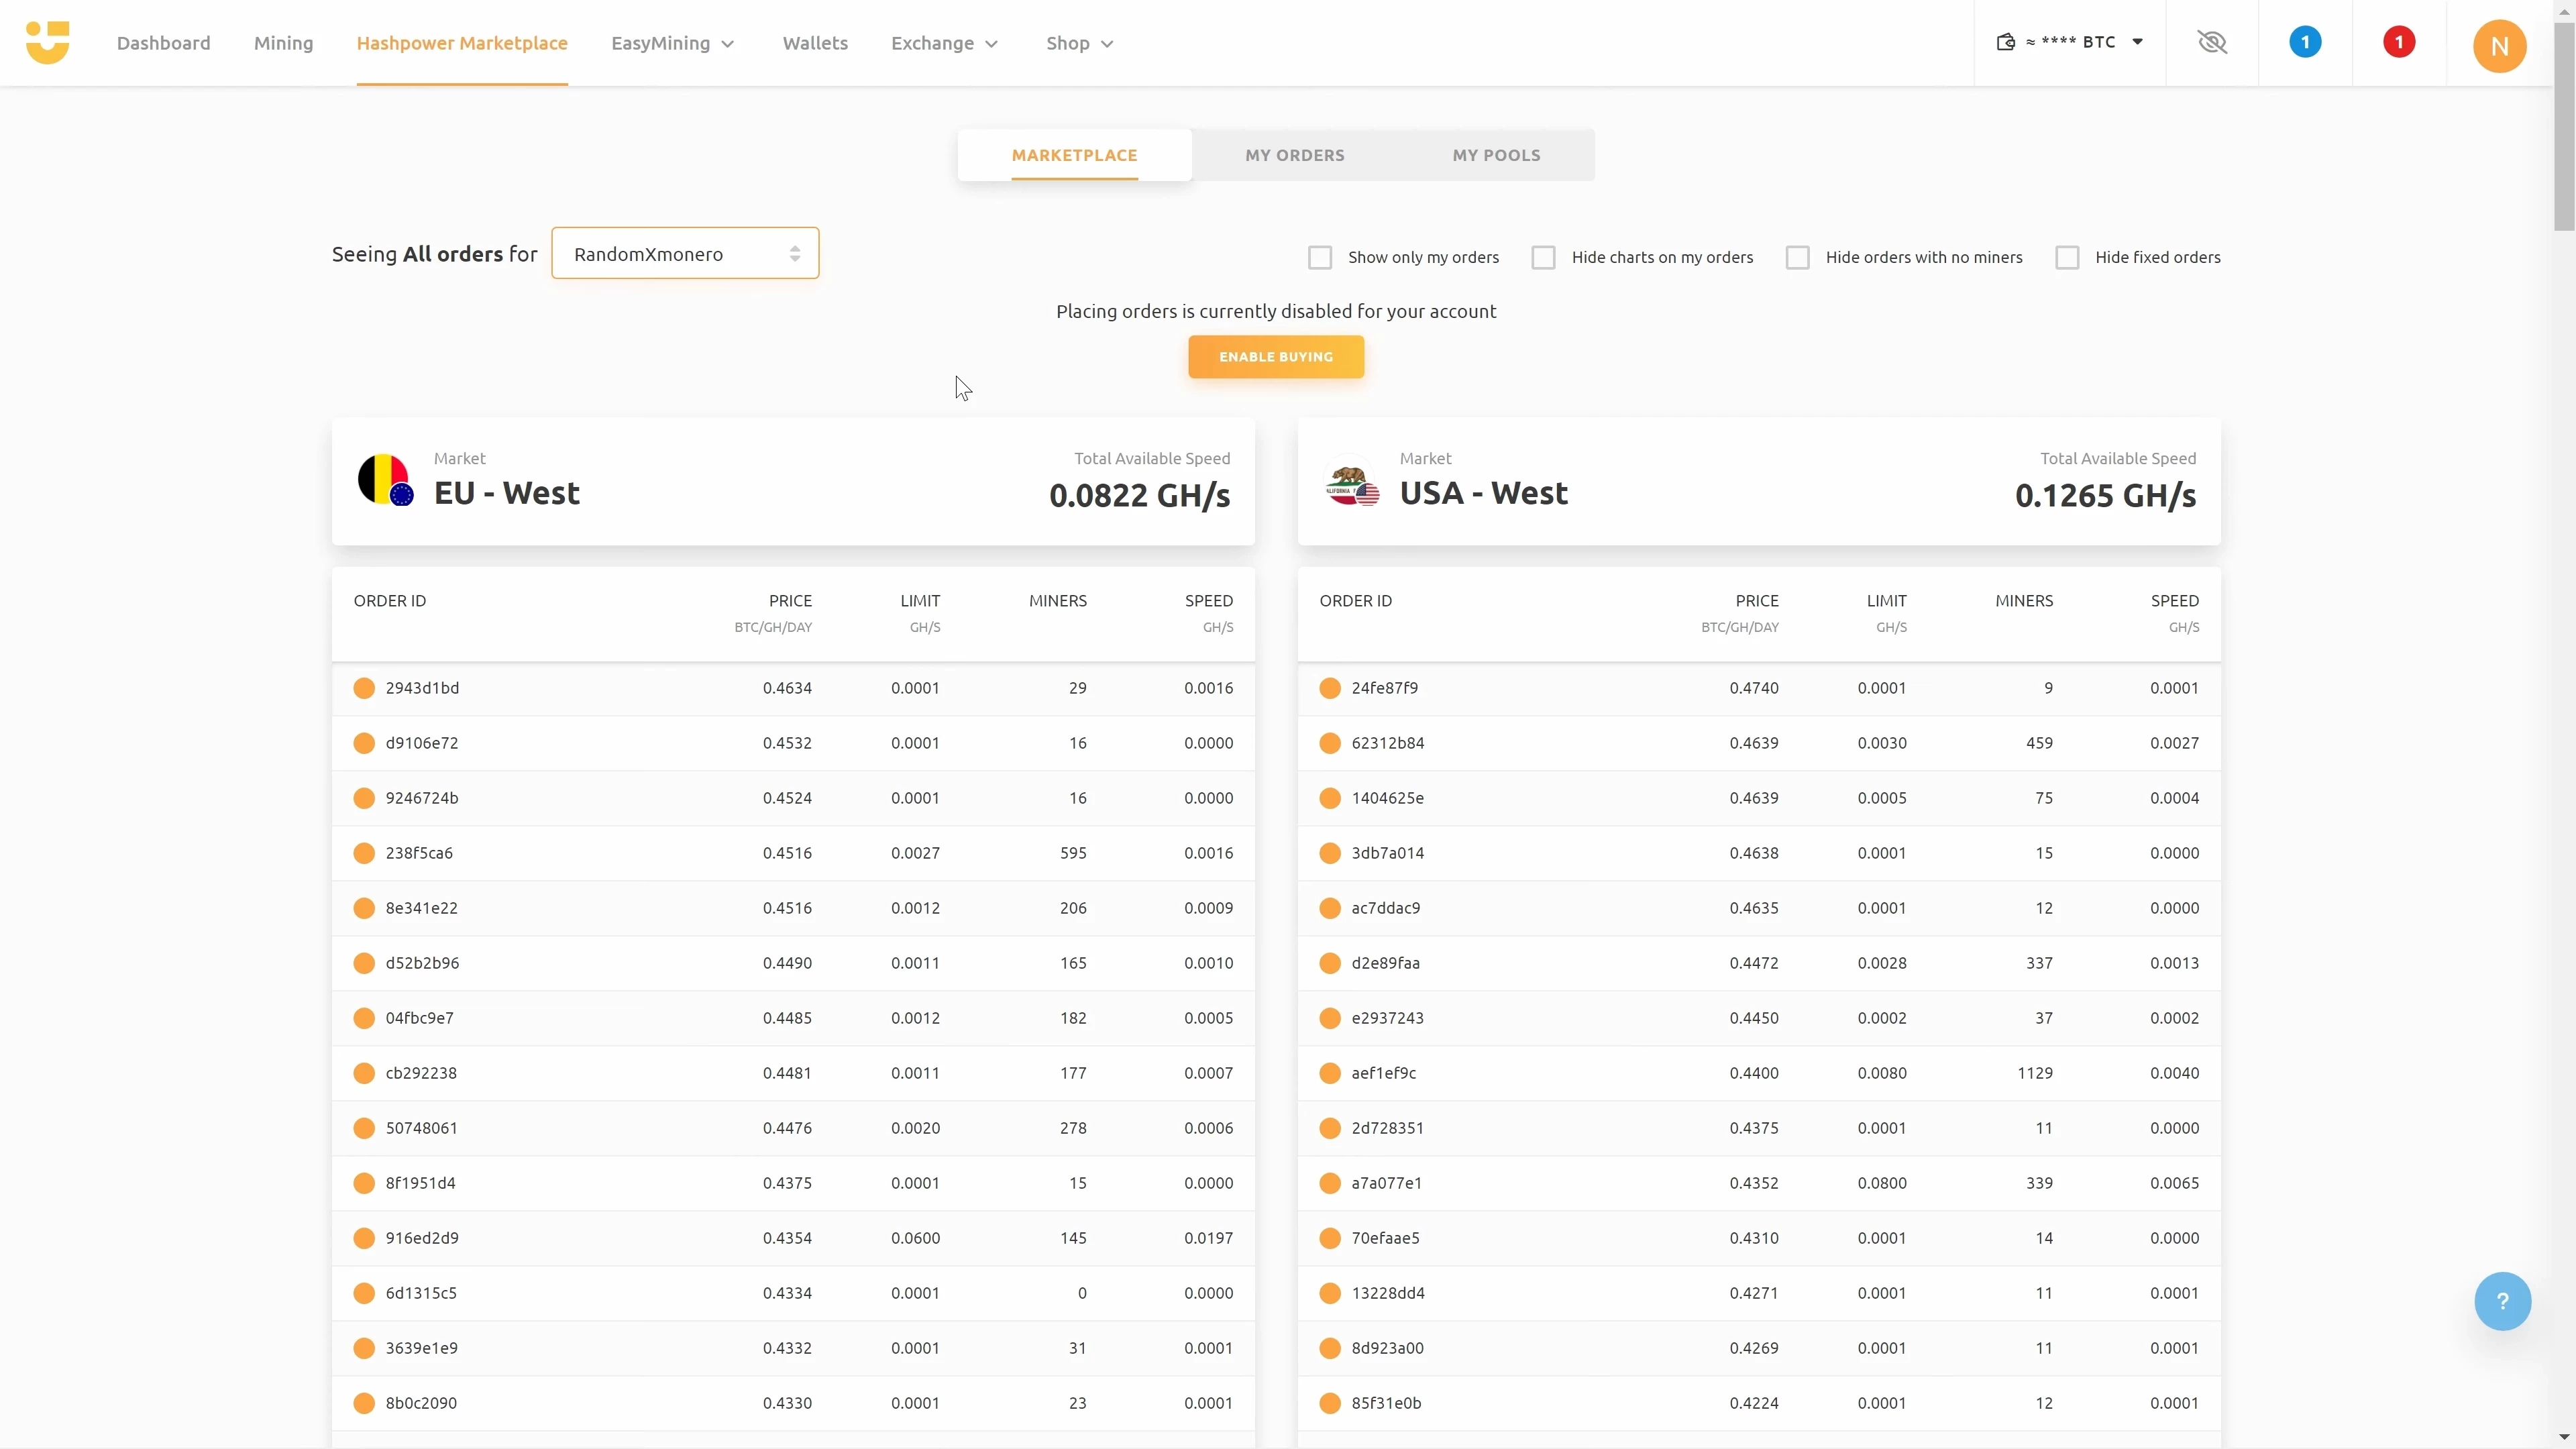Click the orange dot for order 24fe87f9
The image size is (2576, 1449).
1330,688
